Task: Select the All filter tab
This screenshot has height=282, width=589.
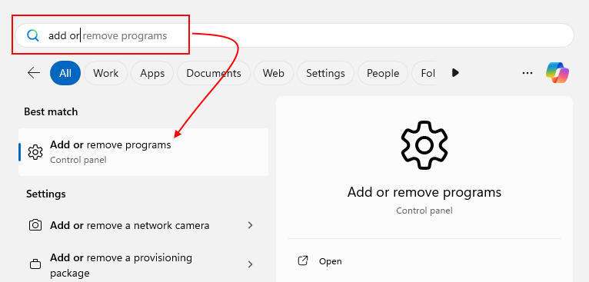Action: tap(65, 73)
